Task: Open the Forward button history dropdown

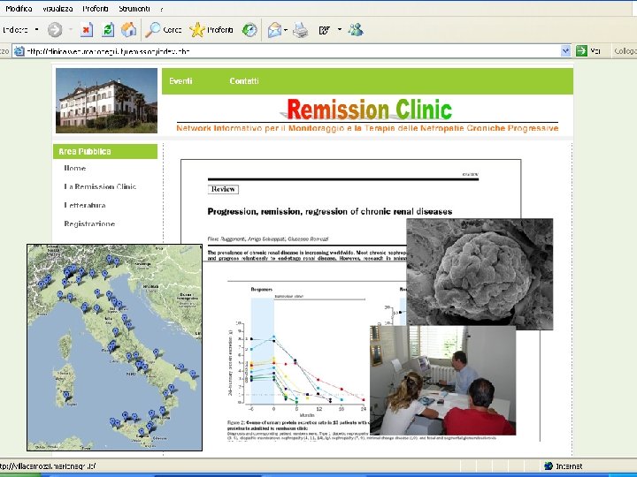Action: coord(71,30)
